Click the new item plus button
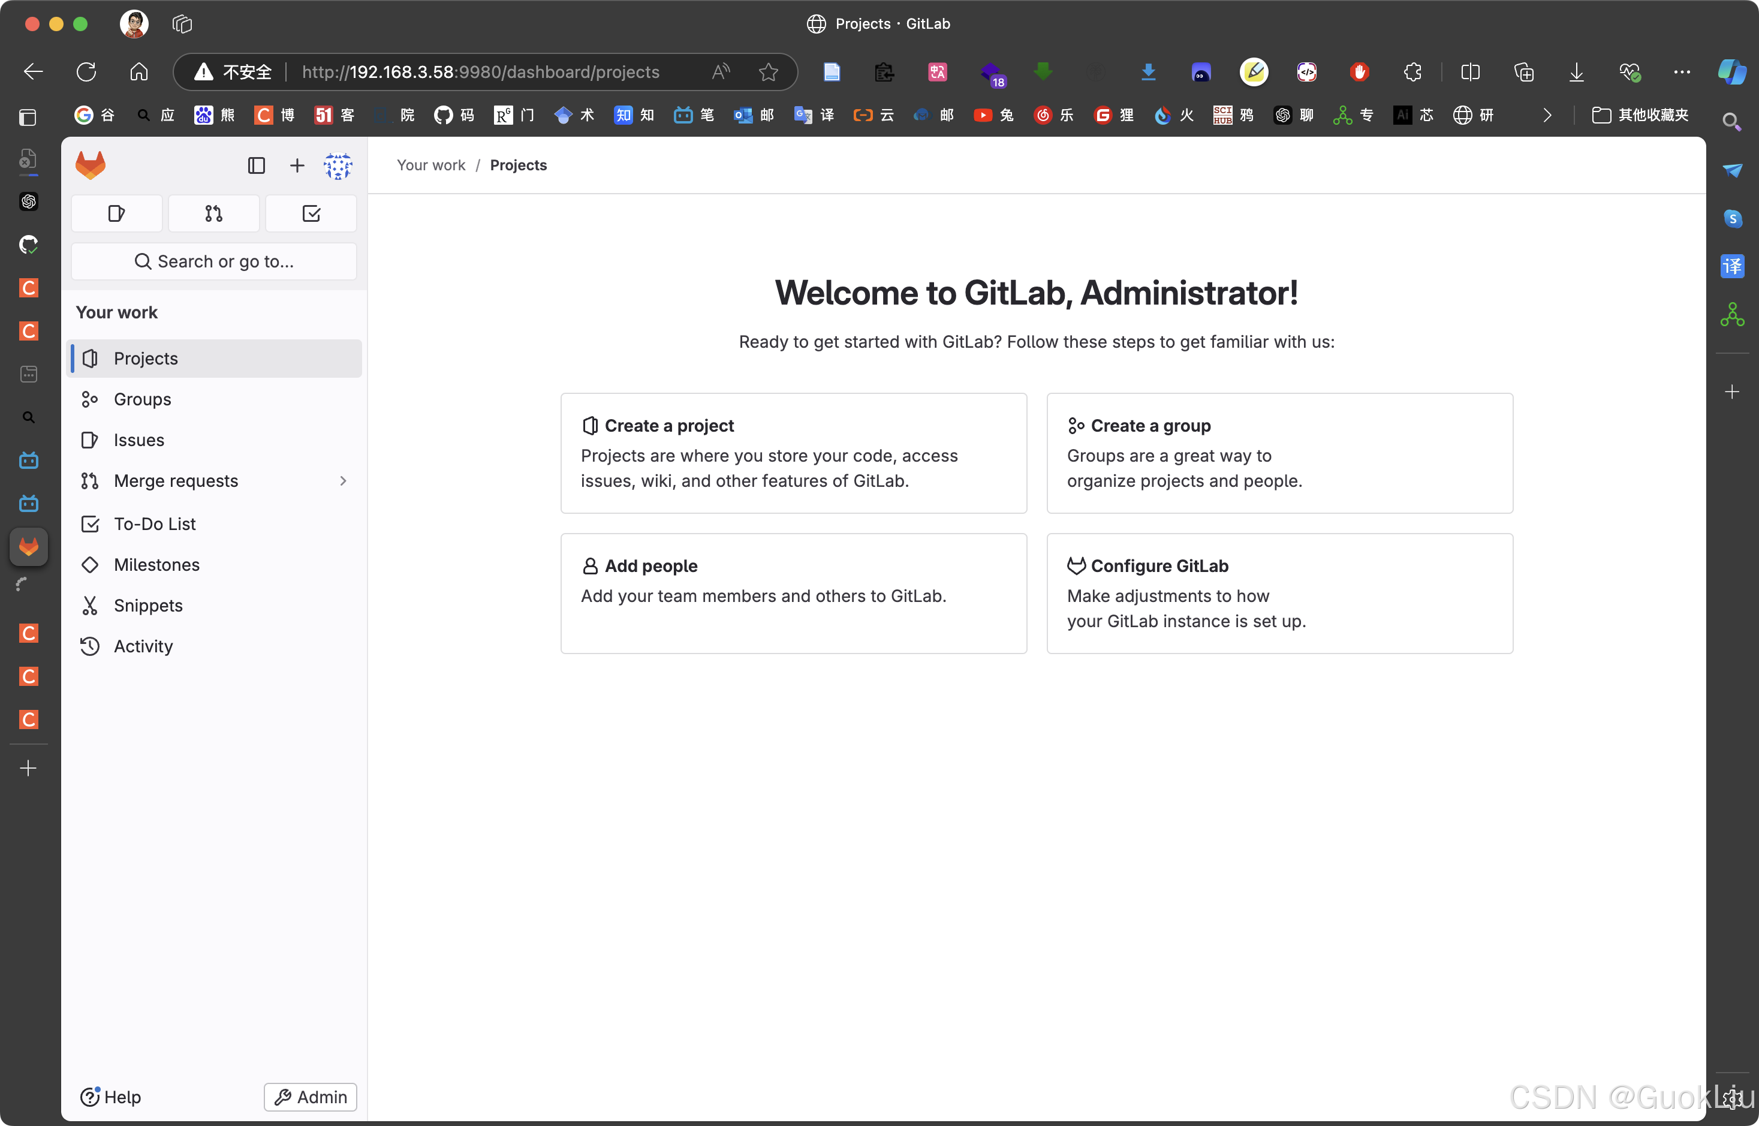The width and height of the screenshot is (1759, 1126). click(295, 164)
